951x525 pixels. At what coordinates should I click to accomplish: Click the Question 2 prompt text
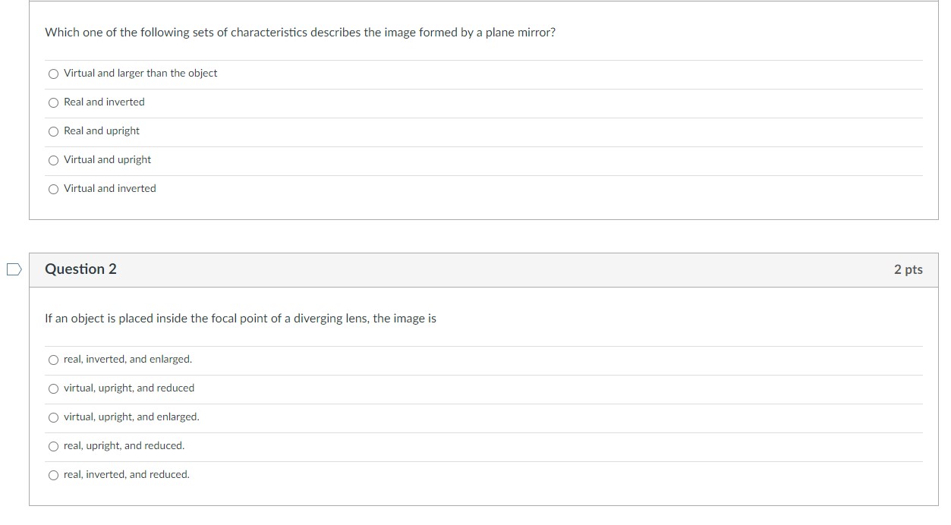pos(241,319)
